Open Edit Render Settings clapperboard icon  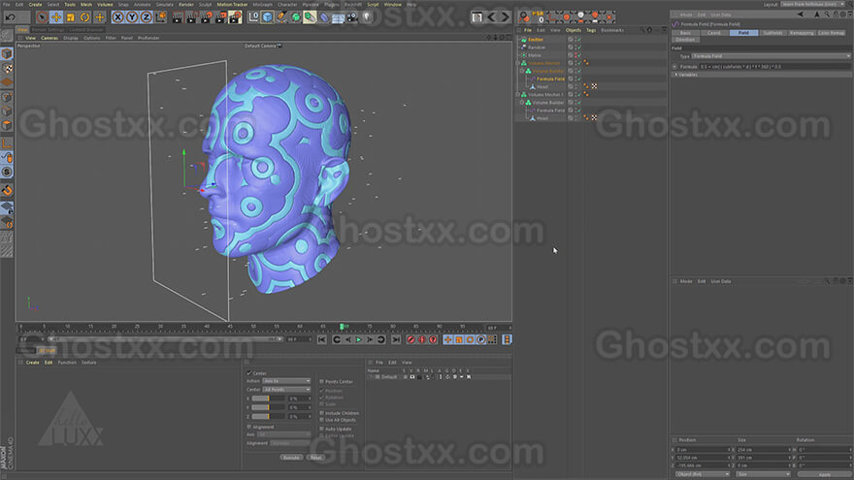235,17
